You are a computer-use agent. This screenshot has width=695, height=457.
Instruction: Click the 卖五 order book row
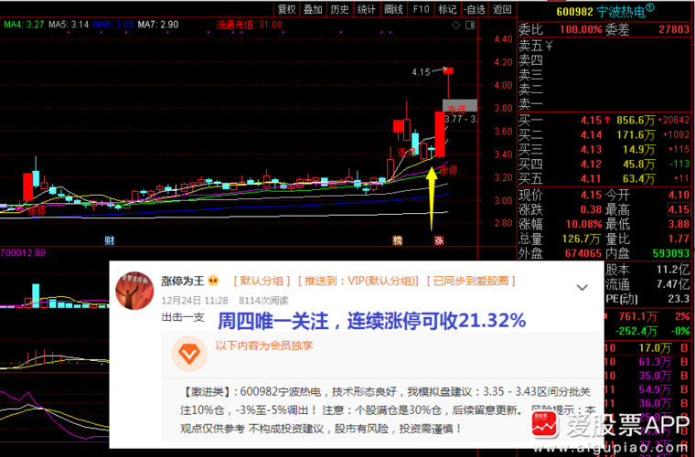click(604, 45)
